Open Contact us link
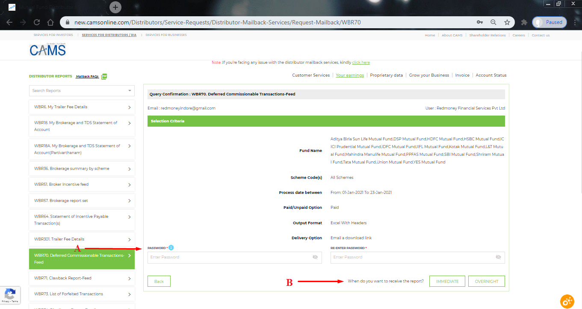This screenshot has width=582, height=309. point(541,35)
